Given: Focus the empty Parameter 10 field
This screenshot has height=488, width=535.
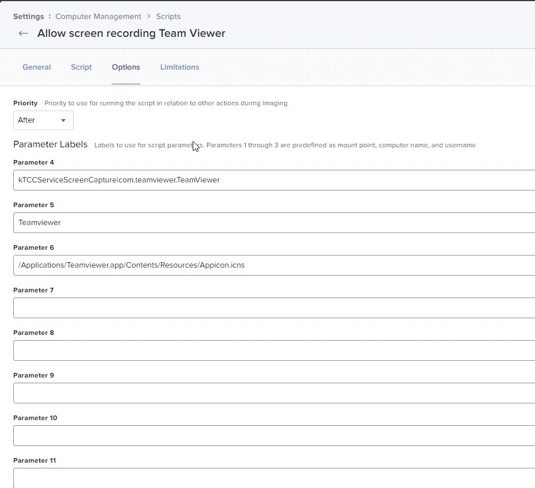Looking at the screenshot, I should (x=274, y=436).
